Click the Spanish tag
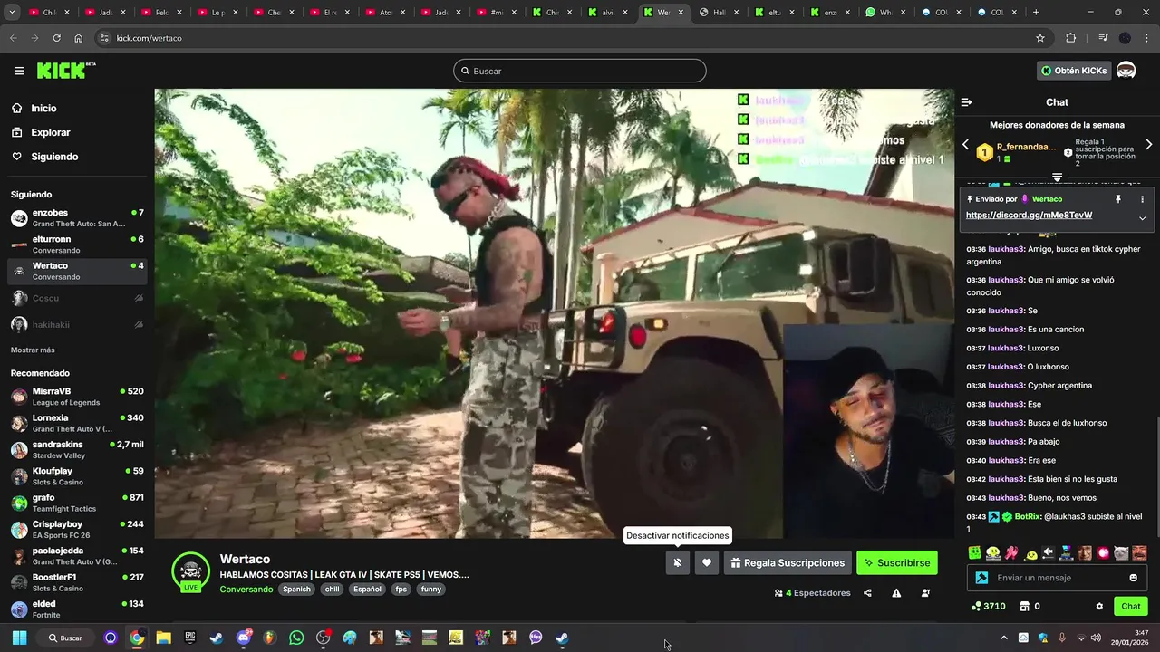The width and height of the screenshot is (1160, 652). (296, 590)
